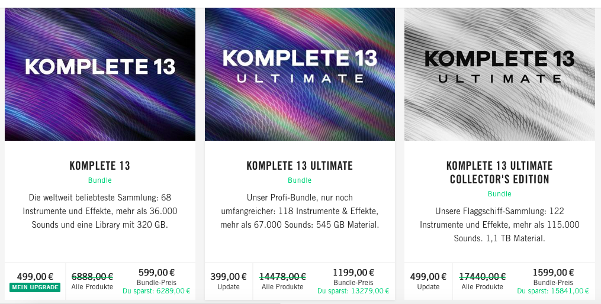The image size is (601, 304).
Task: Pick the 499,00 € Collector's Edition Update
Action: point(428,276)
